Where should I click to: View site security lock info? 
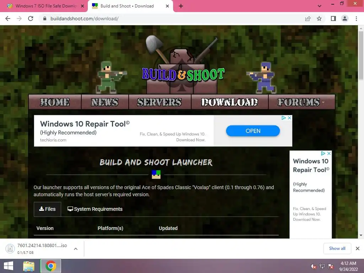45,18
